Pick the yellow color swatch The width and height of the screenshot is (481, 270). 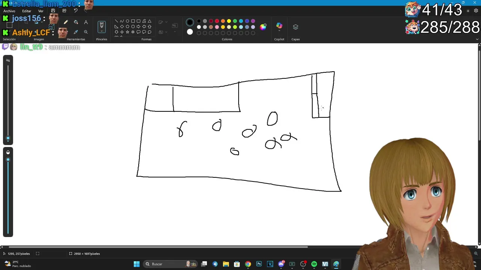[229, 21]
